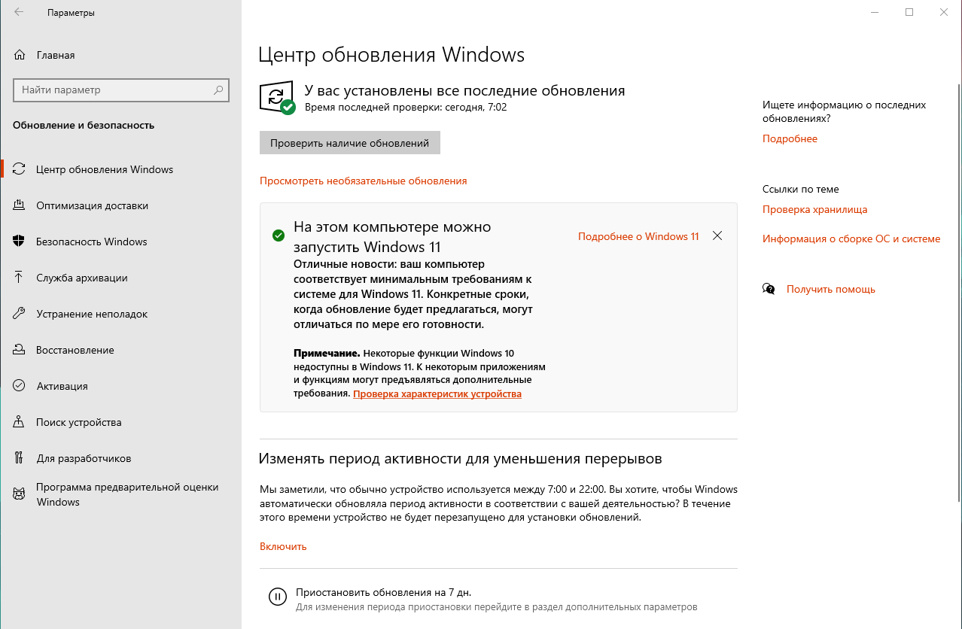Click the Оптимизация доставки icon
The image size is (962, 629).
tap(20, 205)
